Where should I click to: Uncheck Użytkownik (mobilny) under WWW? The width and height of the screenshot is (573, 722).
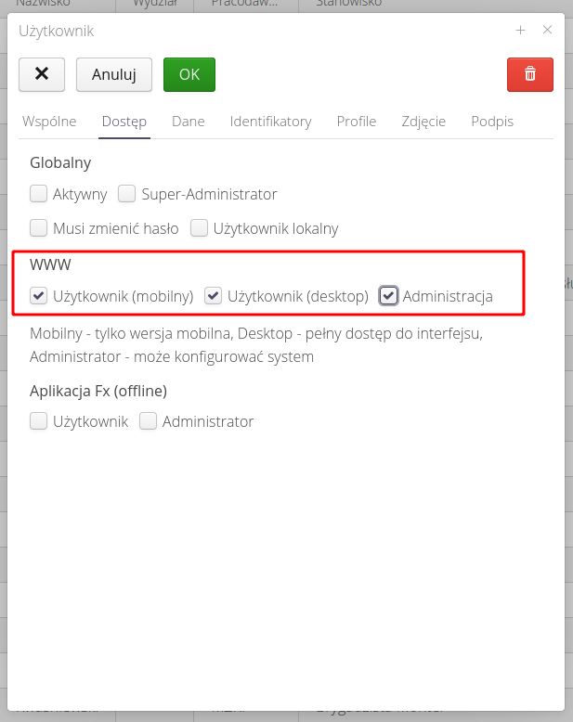pos(39,297)
